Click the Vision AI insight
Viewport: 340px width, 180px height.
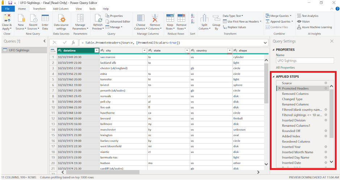point(303,21)
